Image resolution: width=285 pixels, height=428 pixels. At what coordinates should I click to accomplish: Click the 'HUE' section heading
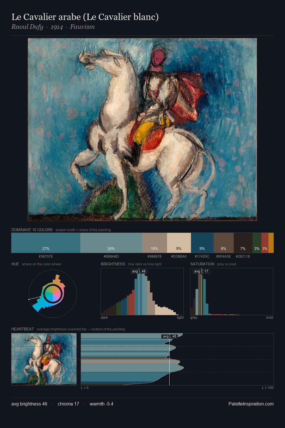(x=15, y=264)
